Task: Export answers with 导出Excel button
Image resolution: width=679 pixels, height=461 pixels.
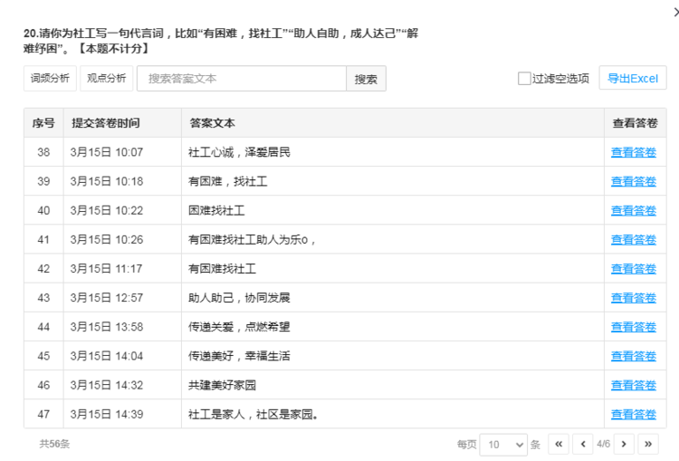Action: pyautogui.click(x=633, y=79)
